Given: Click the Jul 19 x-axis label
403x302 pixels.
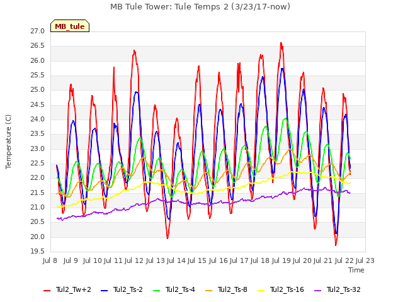Looking at the screenshot, I should click(x=281, y=260).
